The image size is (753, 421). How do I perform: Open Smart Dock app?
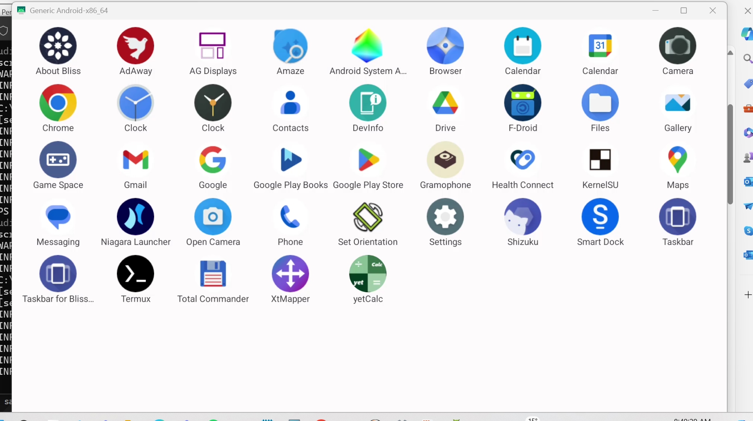tap(600, 217)
